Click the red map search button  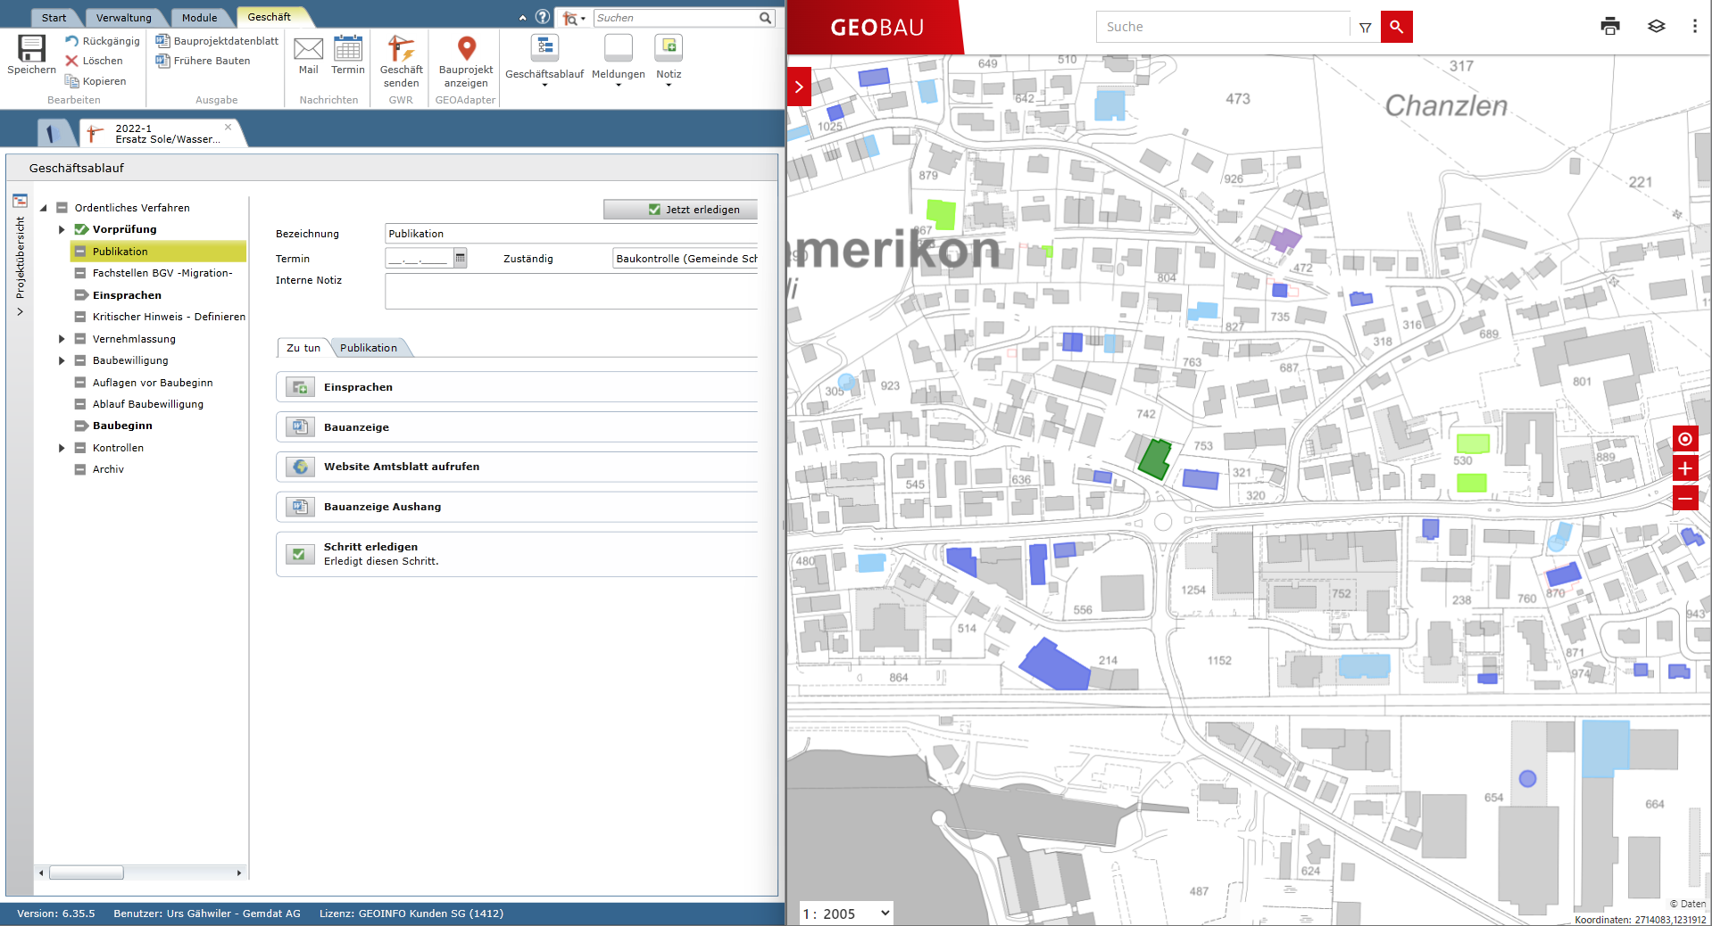(1396, 27)
